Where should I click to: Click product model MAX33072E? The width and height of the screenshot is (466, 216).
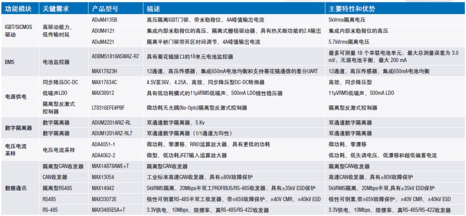[x=104, y=199]
